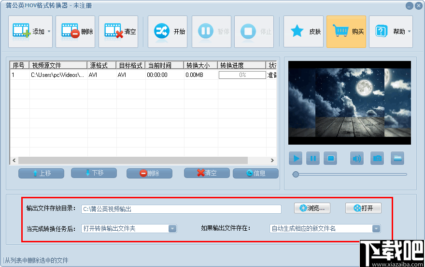Click the 浏览... browse button
Screen dimensions: 425x267
coord(312,208)
